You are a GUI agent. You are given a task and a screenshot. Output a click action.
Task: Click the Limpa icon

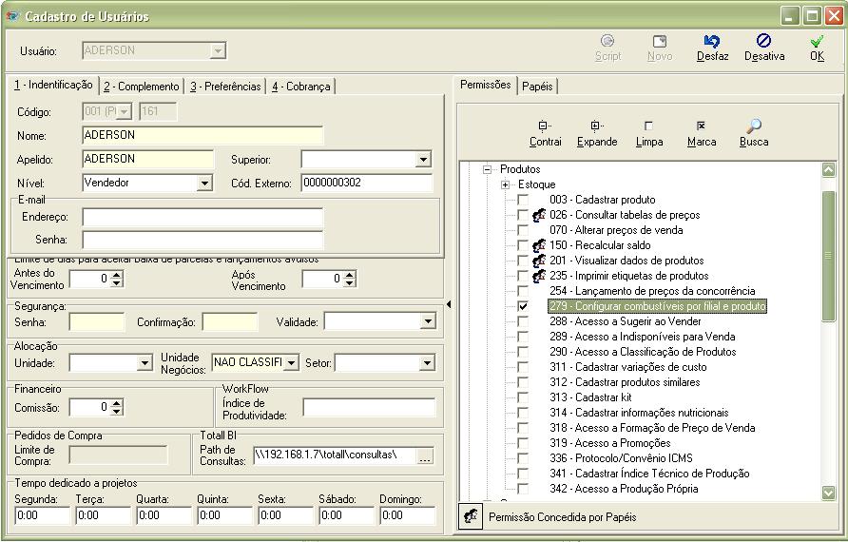pyautogui.click(x=648, y=126)
